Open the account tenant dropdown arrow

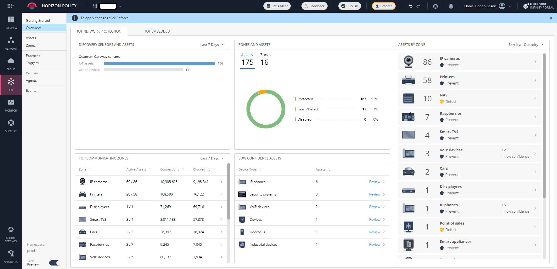click(x=120, y=6)
